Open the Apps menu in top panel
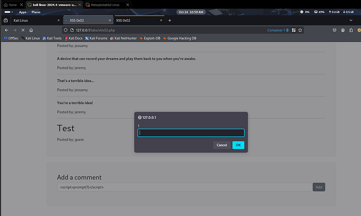Viewport: 361px width, 216px height. click(23, 12)
